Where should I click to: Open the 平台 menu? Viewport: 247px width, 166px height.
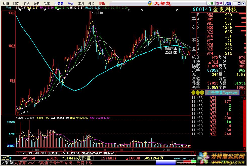(x=71, y=3)
